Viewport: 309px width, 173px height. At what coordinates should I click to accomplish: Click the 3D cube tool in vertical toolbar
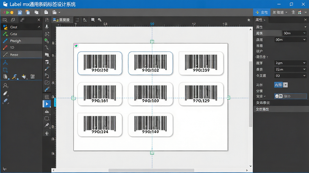[x=47, y=62]
